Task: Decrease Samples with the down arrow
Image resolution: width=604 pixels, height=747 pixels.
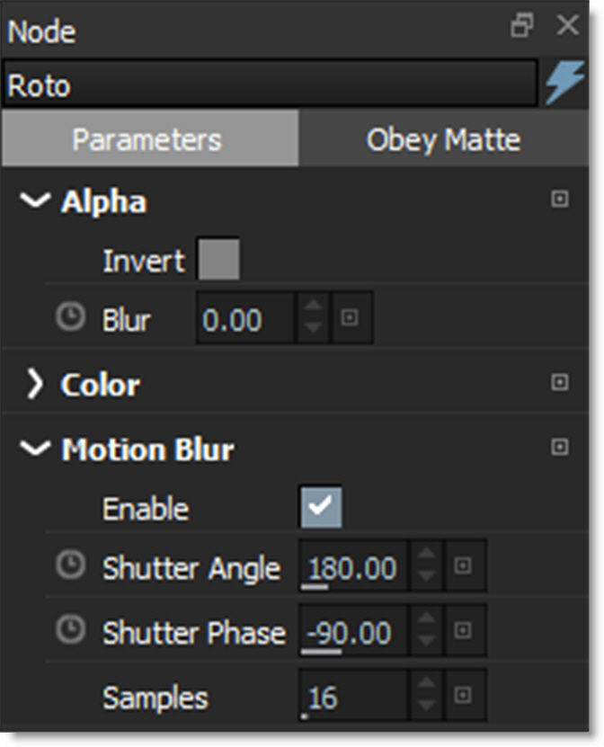Action: click(x=427, y=705)
